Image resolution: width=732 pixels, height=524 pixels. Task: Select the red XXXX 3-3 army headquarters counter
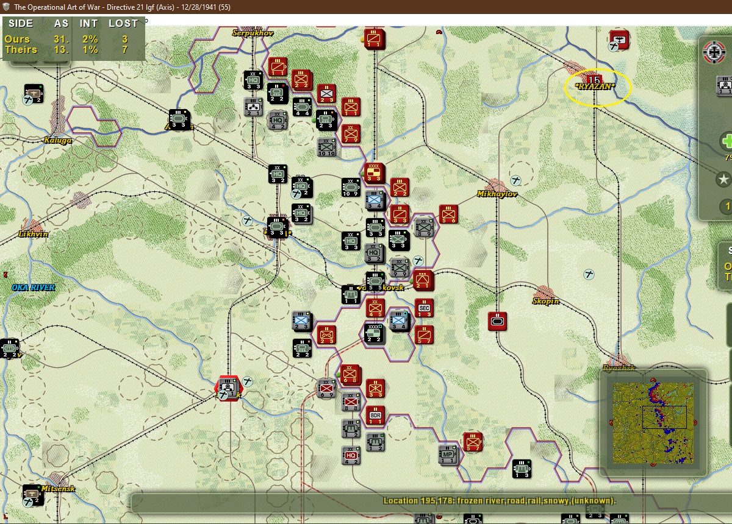[x=374, y=172]
